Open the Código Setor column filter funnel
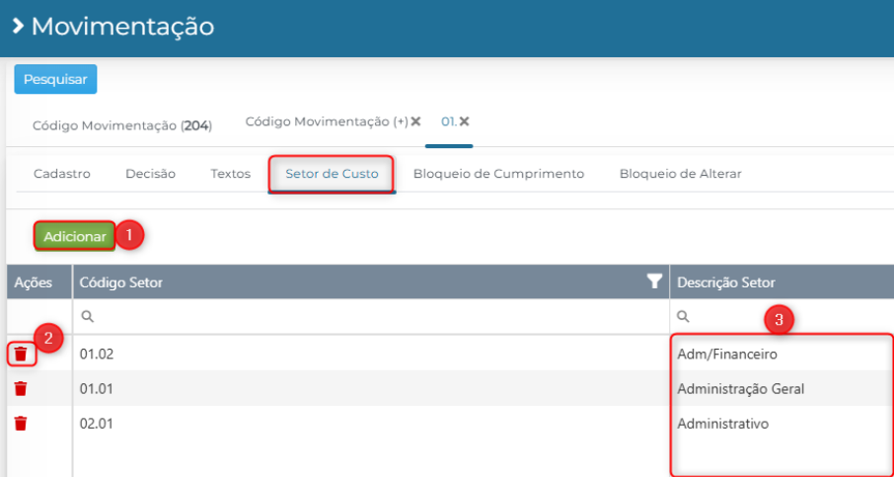894x477 pixels. click(655, 281)
